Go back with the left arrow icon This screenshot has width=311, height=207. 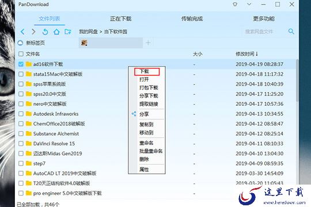(22, 32)
